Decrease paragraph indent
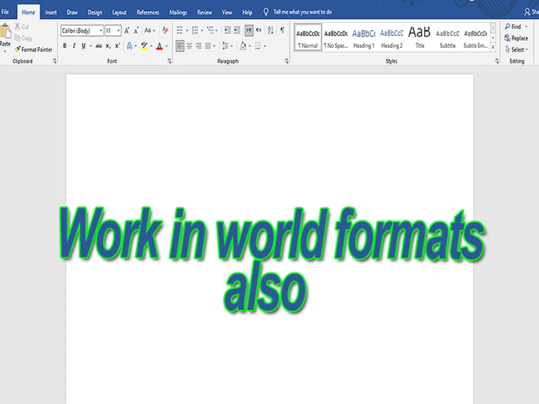This screenshot has width=539, height=404. click(227, 30)
